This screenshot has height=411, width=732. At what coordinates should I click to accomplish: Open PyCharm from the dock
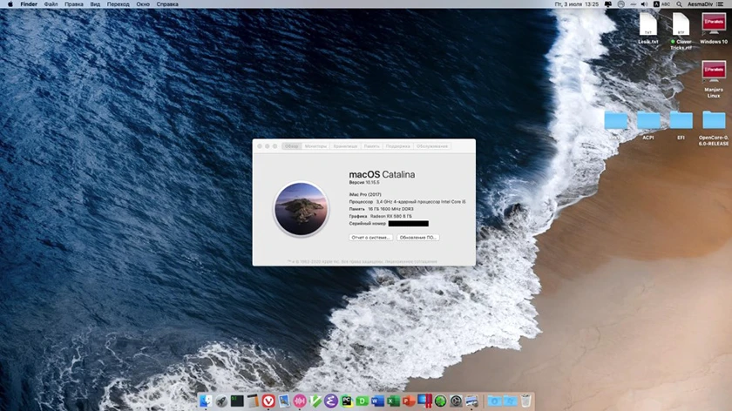[347, 401]
